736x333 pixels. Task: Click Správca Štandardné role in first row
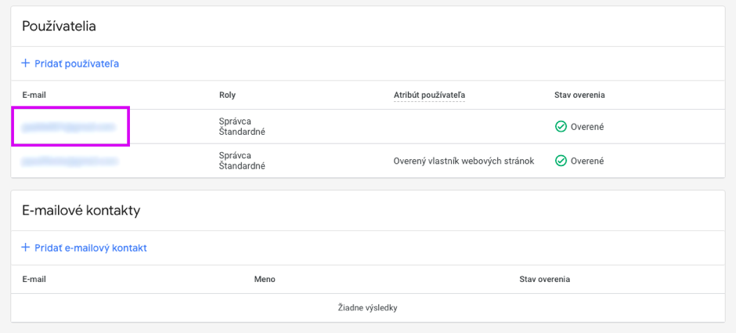click(242, 127)
